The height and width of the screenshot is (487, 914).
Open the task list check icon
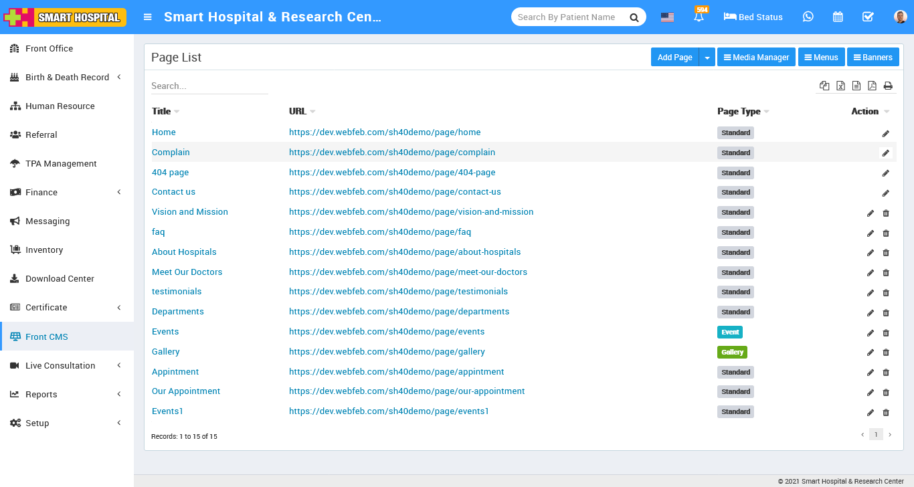[867, 17]
